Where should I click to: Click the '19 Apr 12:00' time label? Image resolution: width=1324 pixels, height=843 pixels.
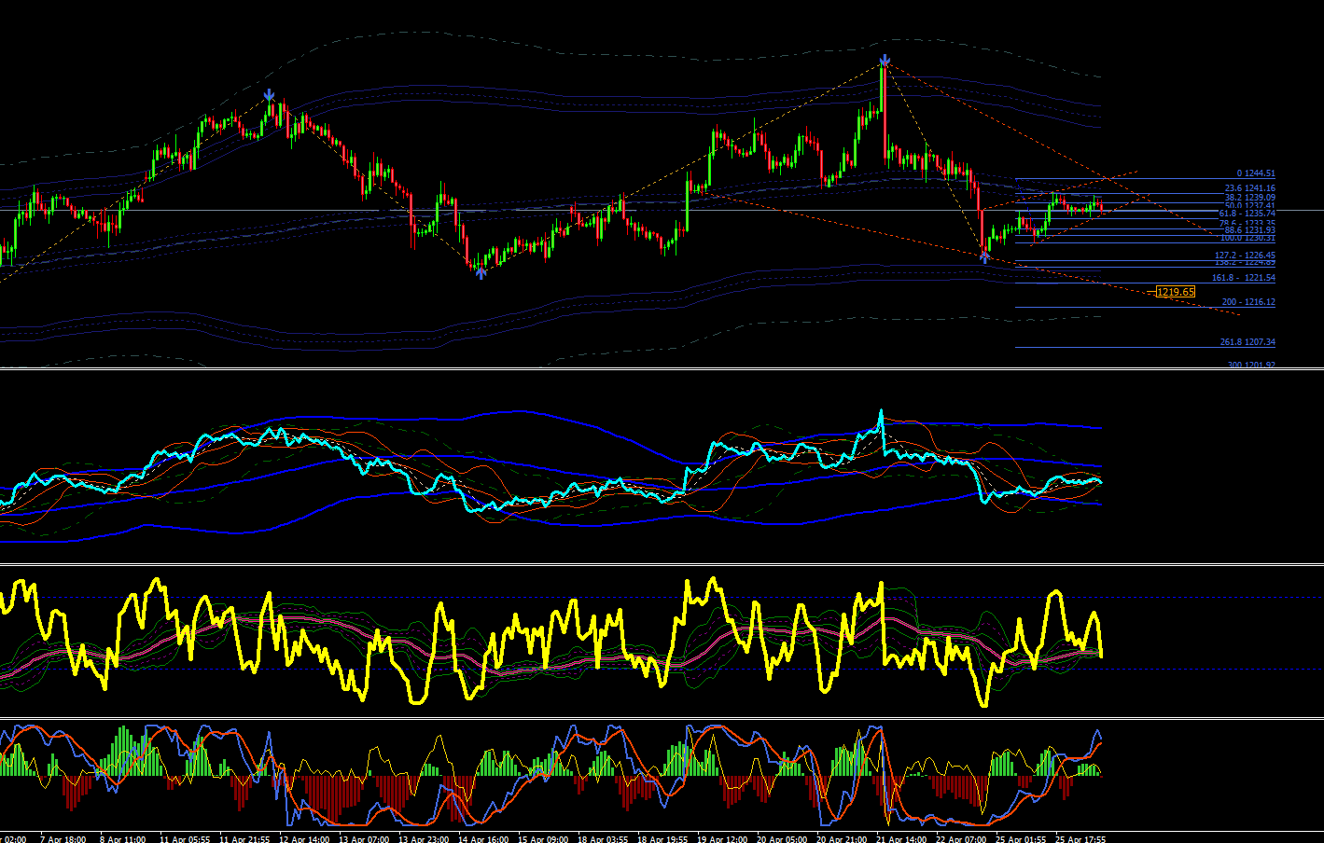(722, 839)
